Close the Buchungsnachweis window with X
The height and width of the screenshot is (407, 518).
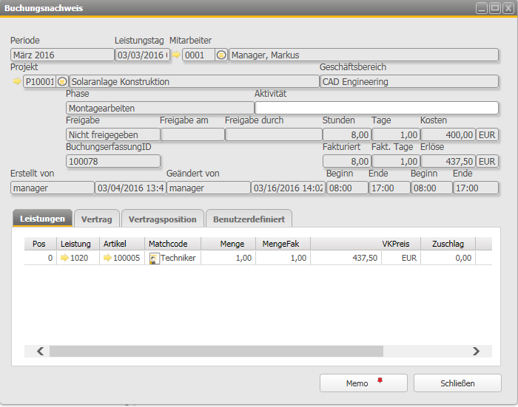508,8
